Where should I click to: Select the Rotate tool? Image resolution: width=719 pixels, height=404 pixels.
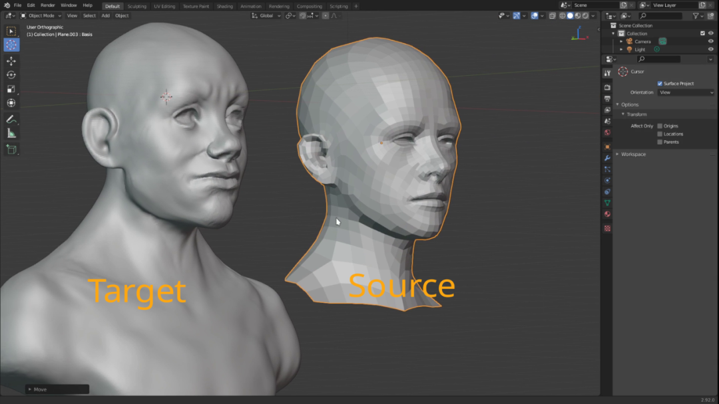11,75
